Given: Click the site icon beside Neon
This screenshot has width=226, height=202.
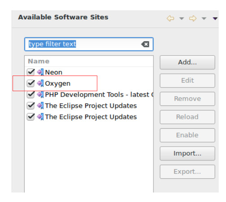Looking at the screenshot, I should [40, 72].
